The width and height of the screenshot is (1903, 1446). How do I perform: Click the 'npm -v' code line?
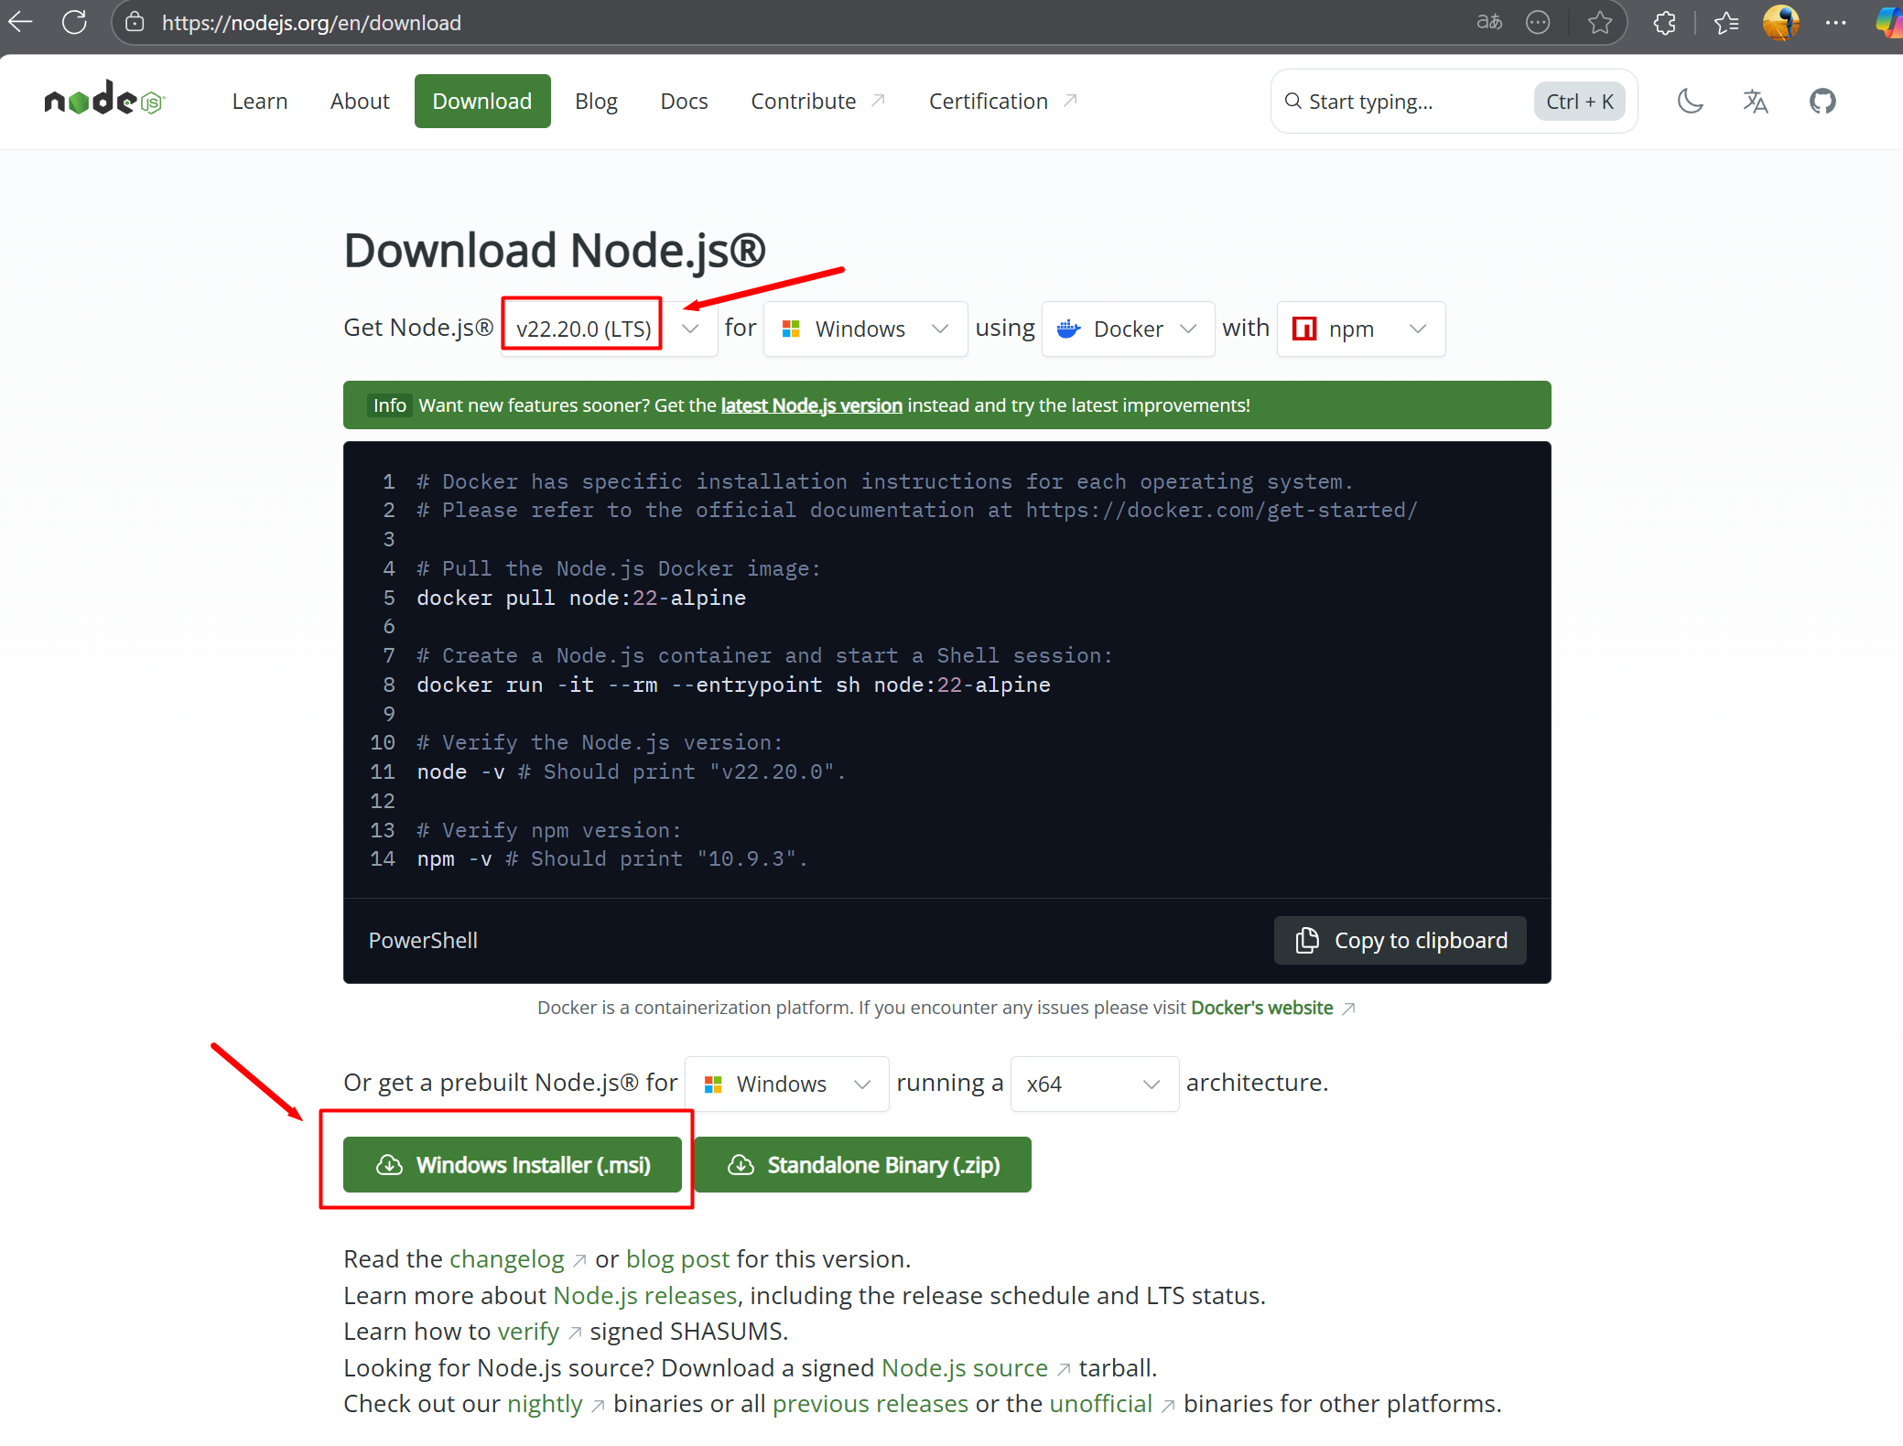click(612, 858)
